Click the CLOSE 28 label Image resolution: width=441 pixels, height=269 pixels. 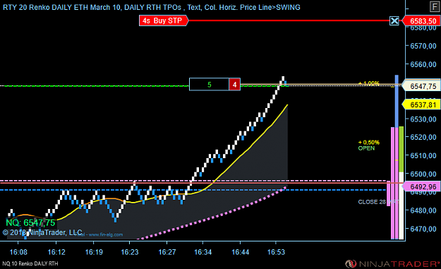pyautogui.click(x=372, y=202)
